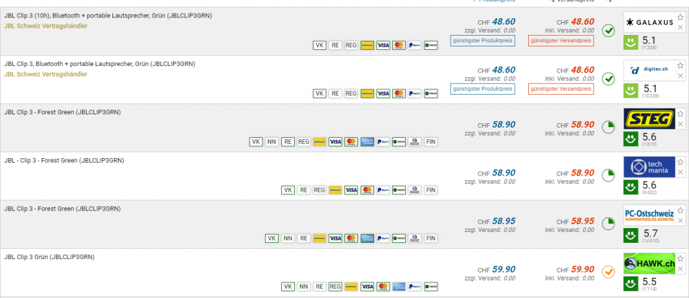Screen dimensions: 689x298
Task: Open the tech mania shop logo
Action: coord(649,167)
